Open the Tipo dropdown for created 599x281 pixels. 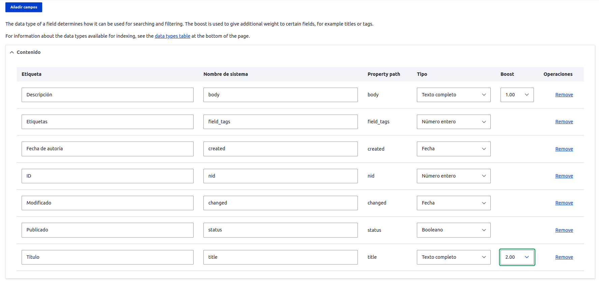point(454,149)
